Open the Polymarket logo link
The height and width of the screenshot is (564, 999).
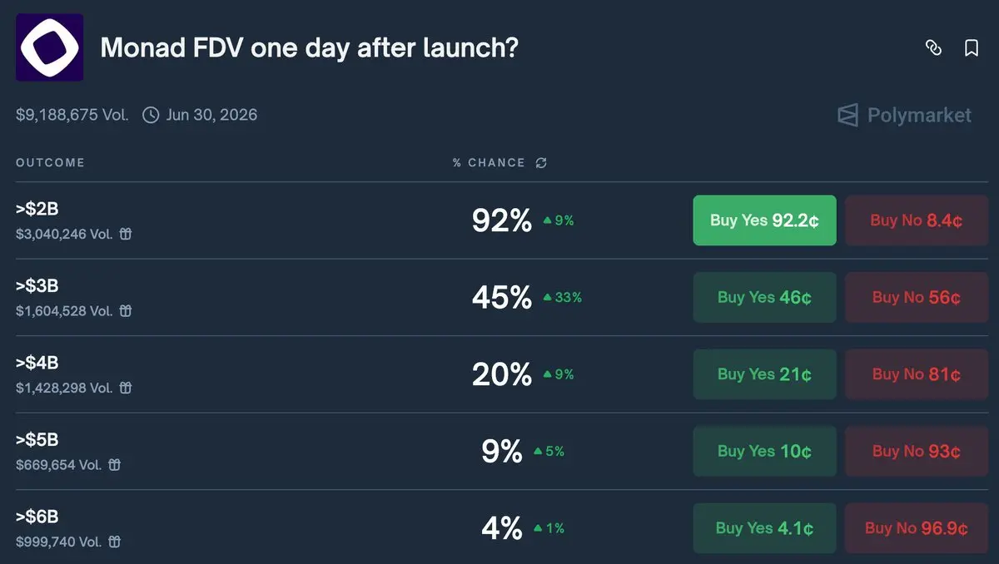coord(904,115)
